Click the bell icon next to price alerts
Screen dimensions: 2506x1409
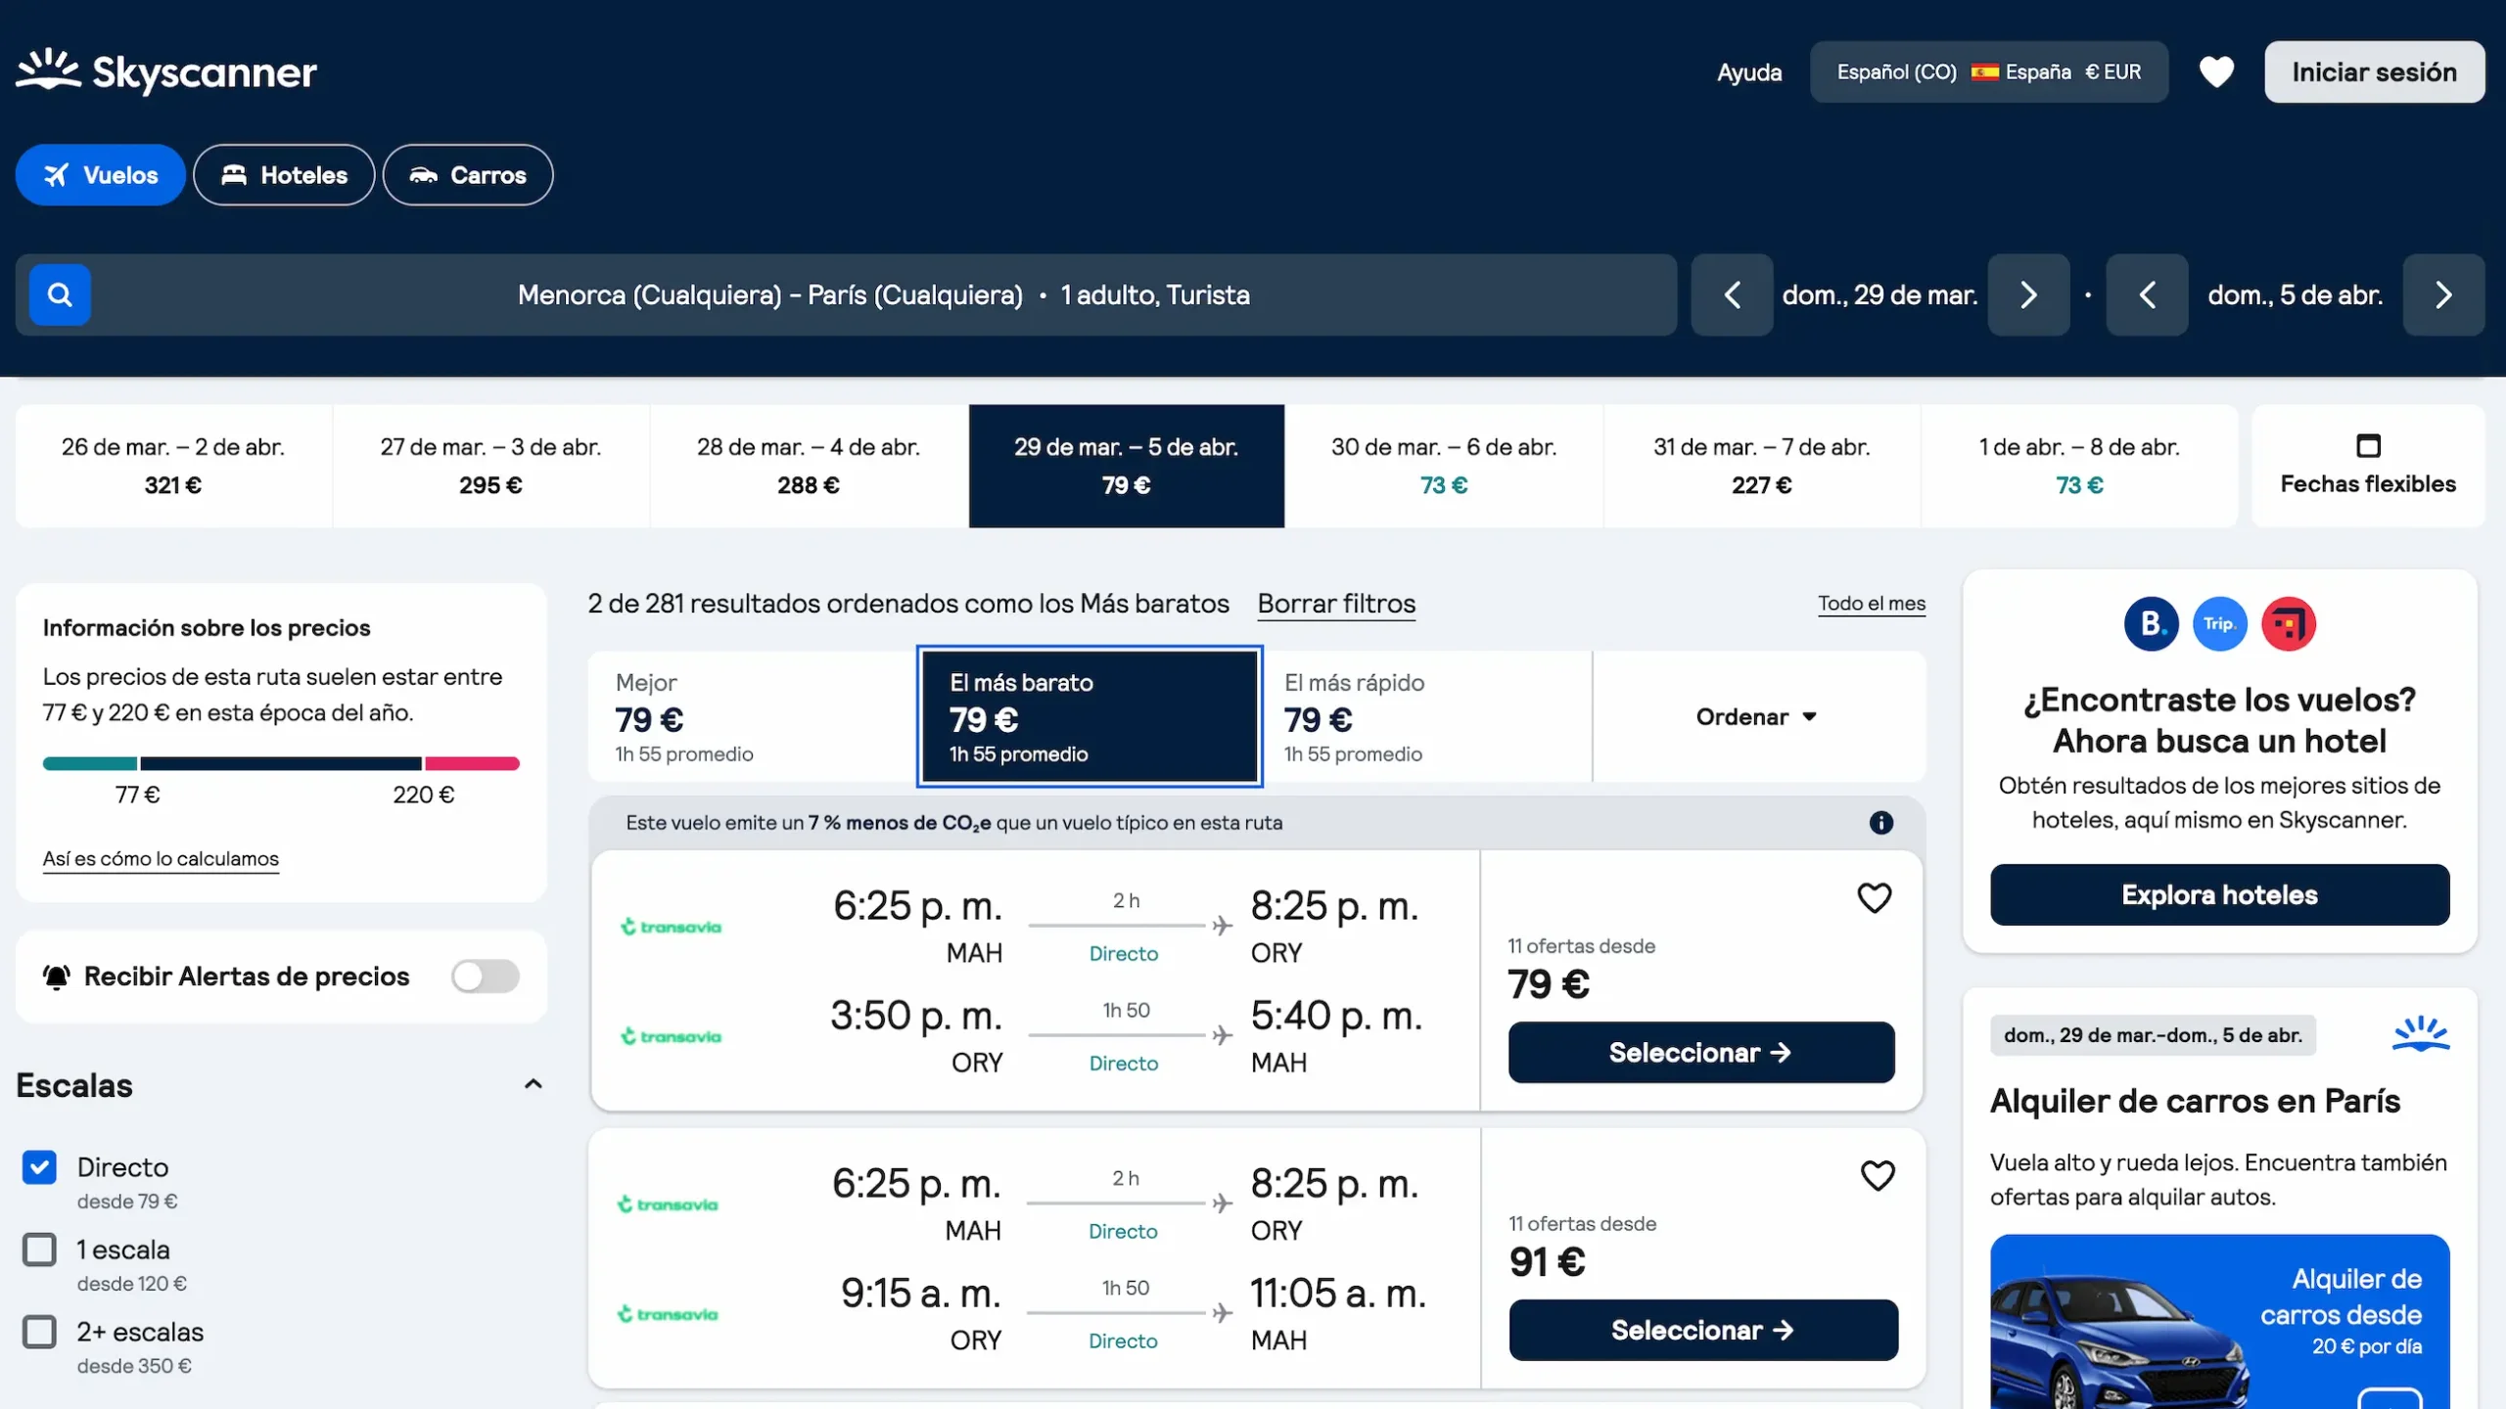coord(56,976)
